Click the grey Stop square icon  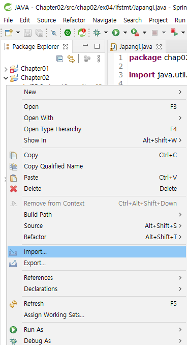click(154, 33)
